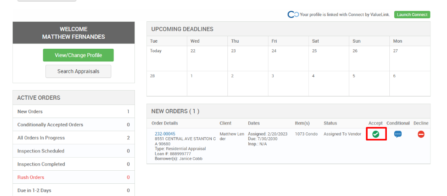Click 'Assigned: 2/20/2023' date text
This screenshot has width=447, height=196.
click(268, 134)
